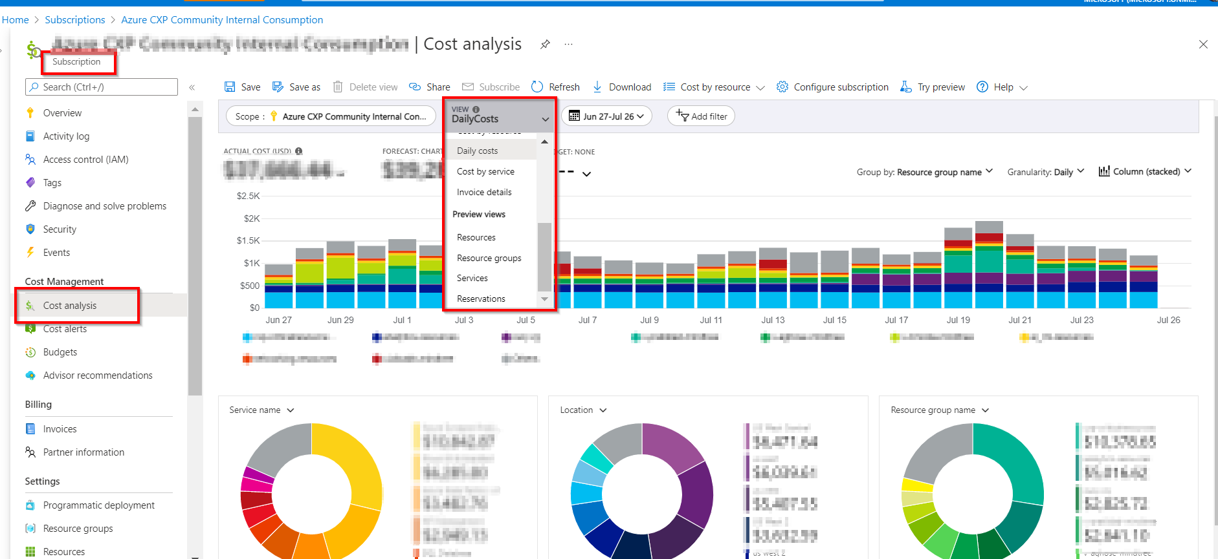
Task: Go to Subscriptions breadcrumb link
Action: [x=75, y=20]
